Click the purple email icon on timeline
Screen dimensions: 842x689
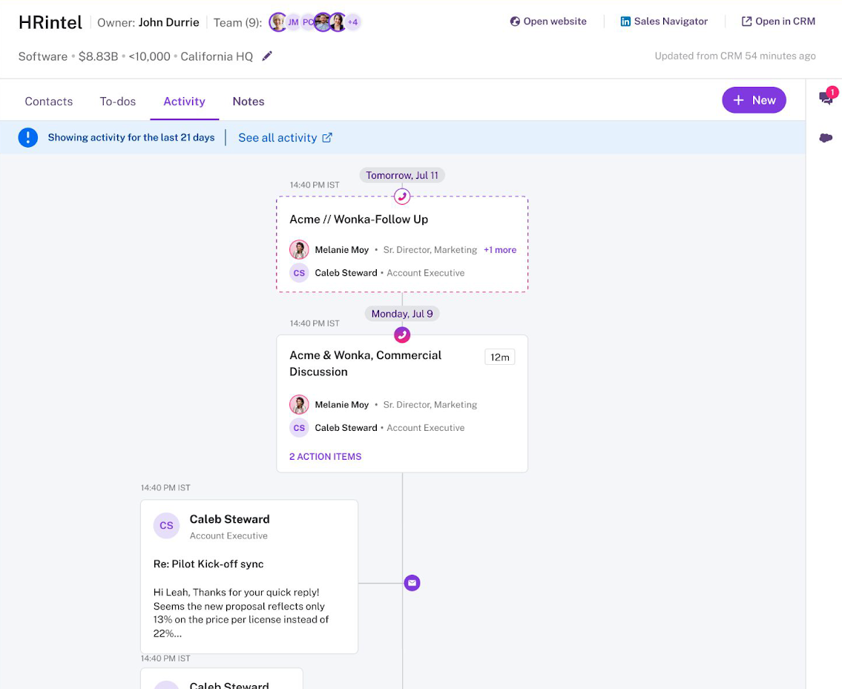[x=412, y=583]
